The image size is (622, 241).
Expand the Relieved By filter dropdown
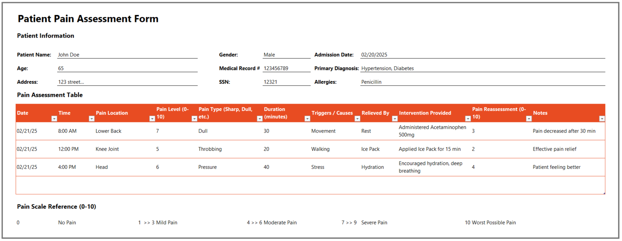394,119
